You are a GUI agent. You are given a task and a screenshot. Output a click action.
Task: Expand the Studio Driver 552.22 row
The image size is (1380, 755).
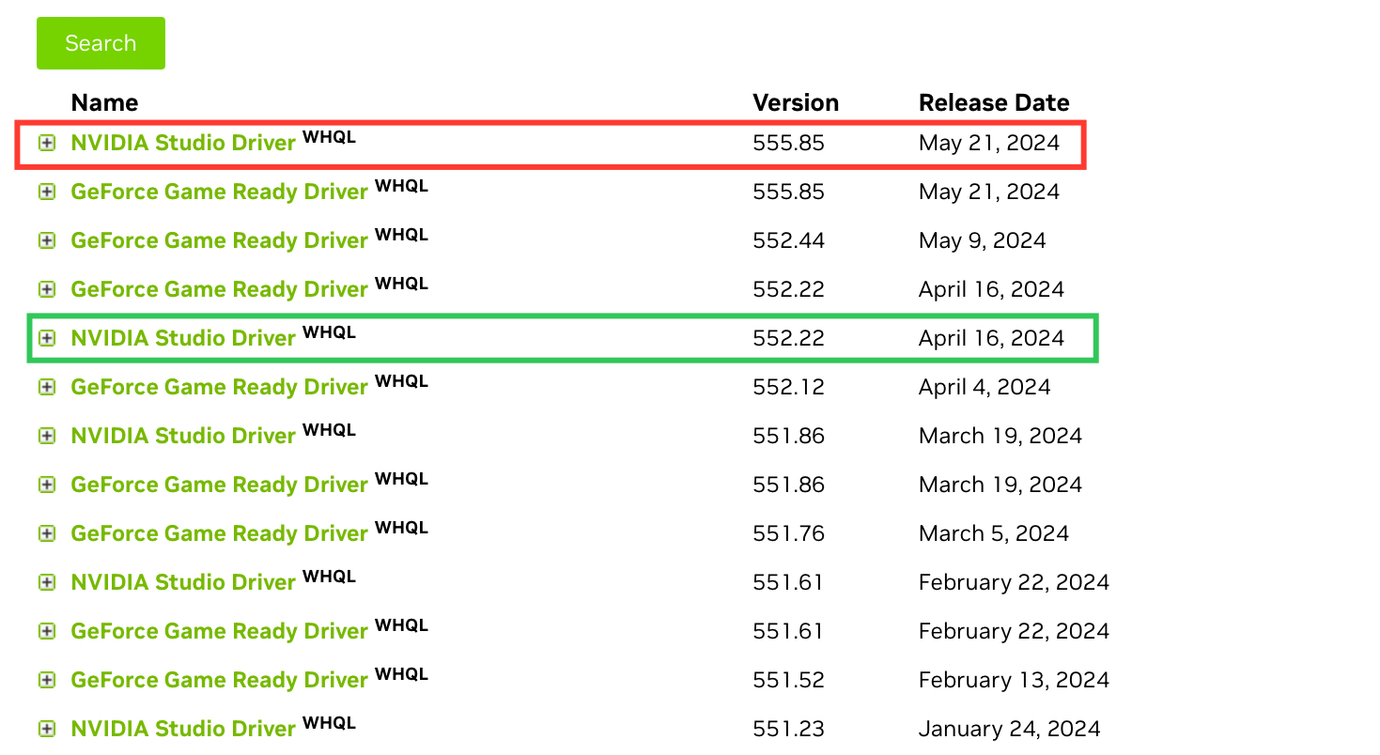point(47,338)
